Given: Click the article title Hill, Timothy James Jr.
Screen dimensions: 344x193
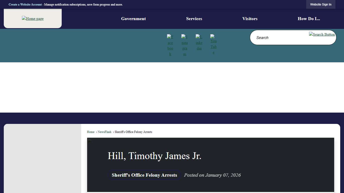Looking at the screenshot, I should 154,156.
